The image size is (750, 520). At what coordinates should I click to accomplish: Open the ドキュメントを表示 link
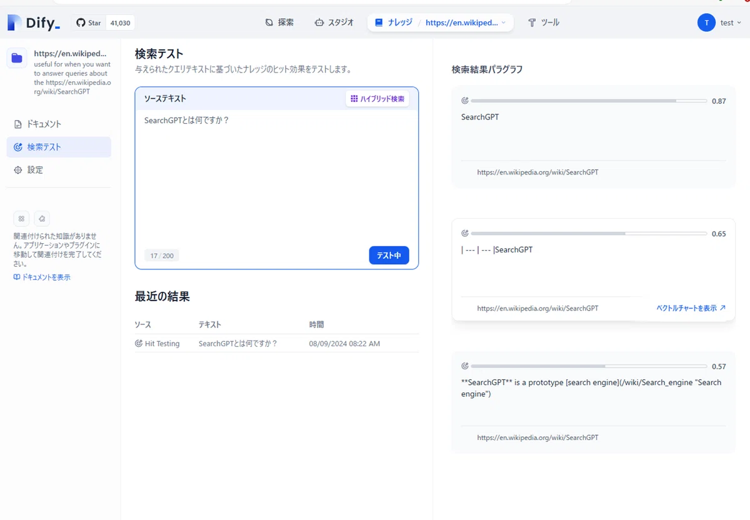(42, 277)
